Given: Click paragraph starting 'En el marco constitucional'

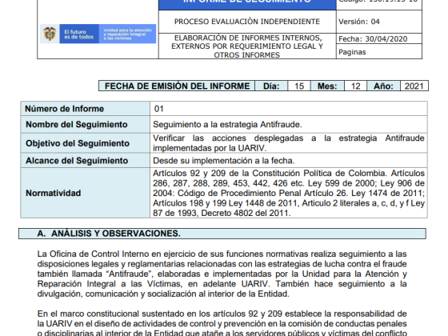Looking at the screenshot, I should point(222,323).
